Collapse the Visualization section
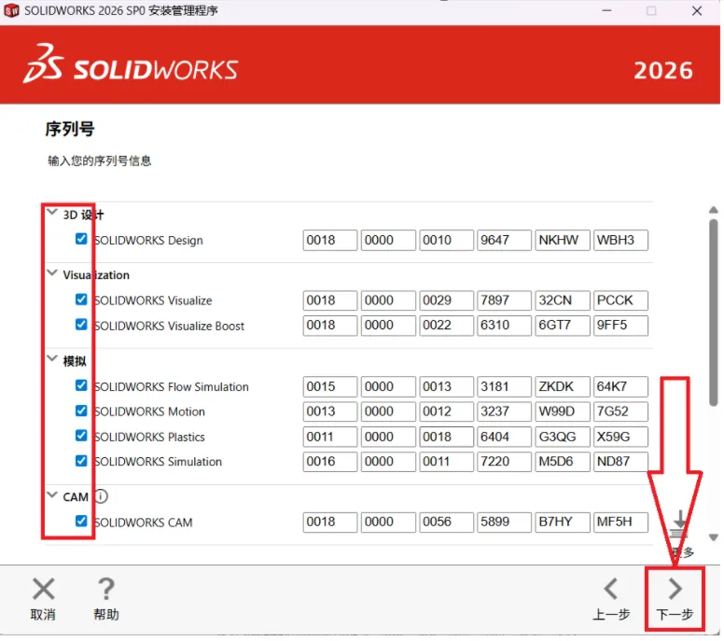 [x=52, y=274]
